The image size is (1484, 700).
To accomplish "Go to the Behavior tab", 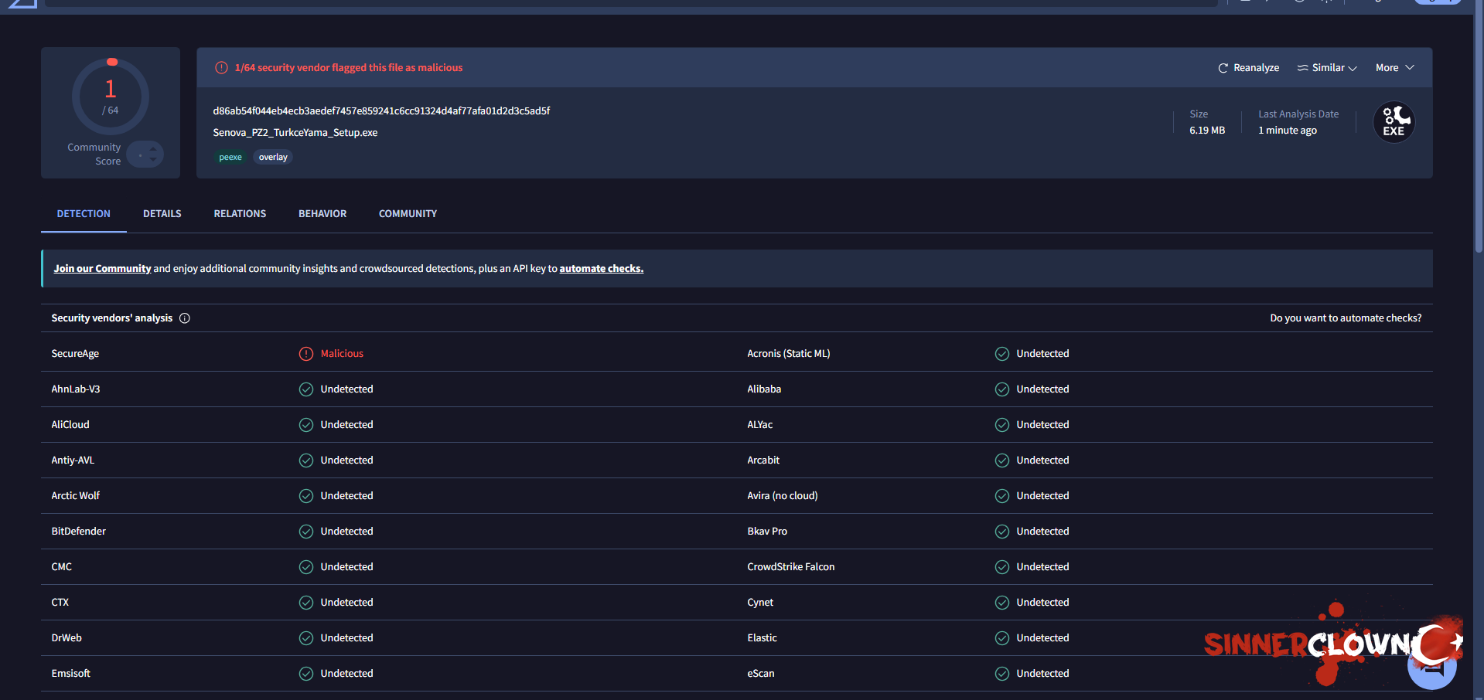I will (322, 214).
